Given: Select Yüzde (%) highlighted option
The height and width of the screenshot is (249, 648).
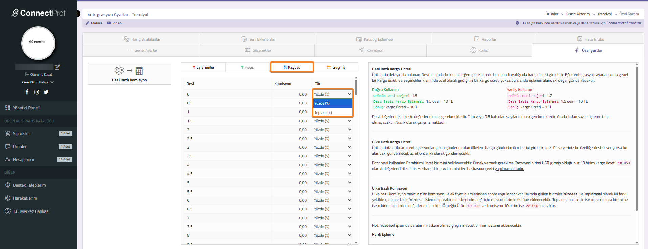Looking at the screenshot, I should 332,103.
